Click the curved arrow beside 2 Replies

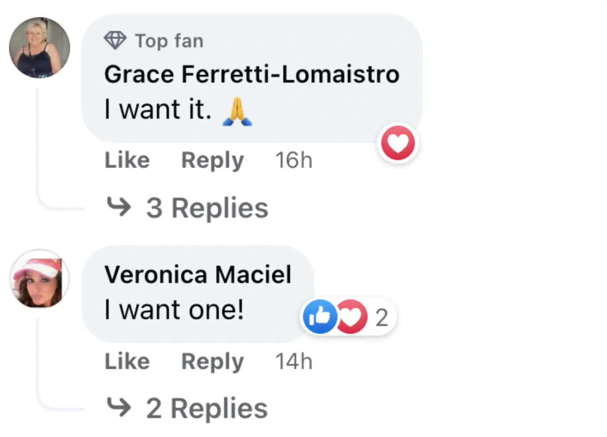[x=119, y=407]
